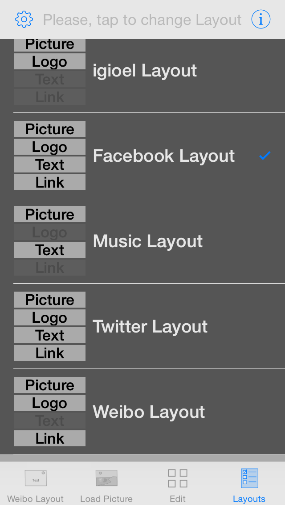This screenshot has width=285, height=505.
Task: Tap the igioel Layout Logo block
Action: pos(50,61)
